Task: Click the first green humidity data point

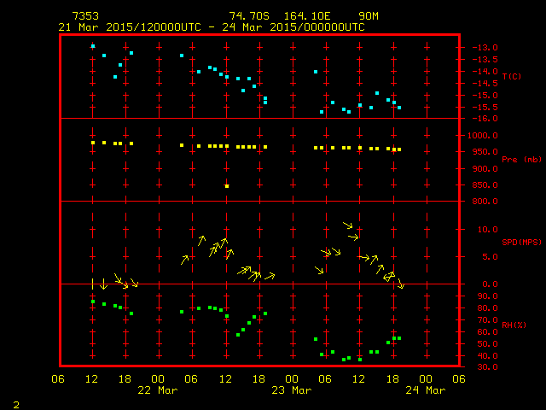Action: [x=93, y=302]
